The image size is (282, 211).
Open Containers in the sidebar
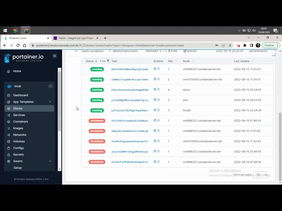click(x=21, y=122)
